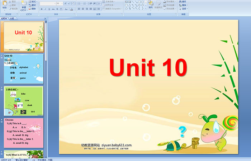Open the character spacing (AV) menu

(x=61, y=9)
